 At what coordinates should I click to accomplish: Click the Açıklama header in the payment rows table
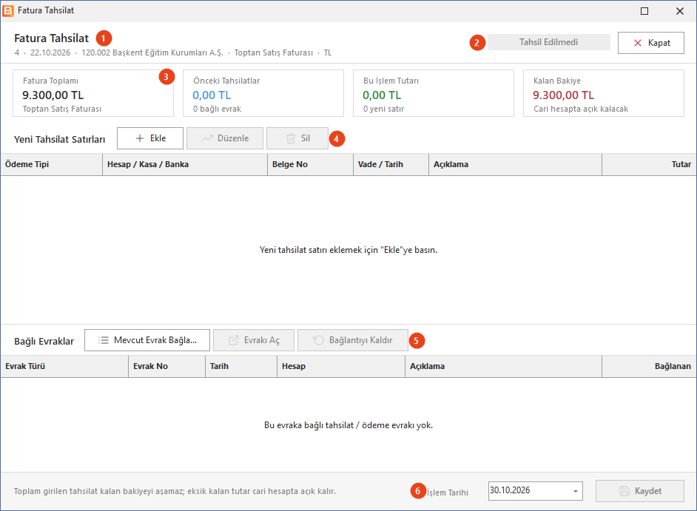(x=515, y=164)
